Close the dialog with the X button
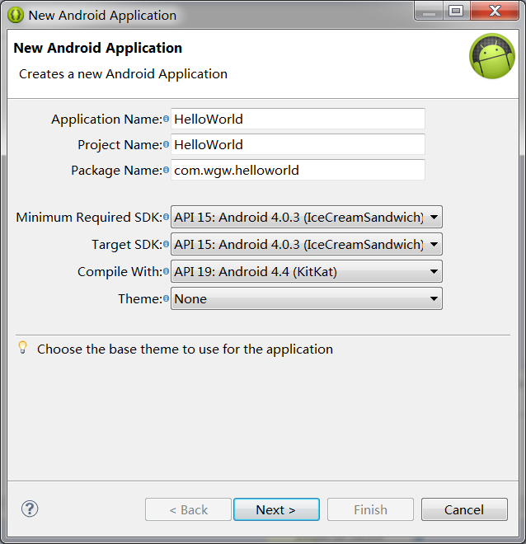The height and width of the screenshot is (544, 526). pos(495,11)
